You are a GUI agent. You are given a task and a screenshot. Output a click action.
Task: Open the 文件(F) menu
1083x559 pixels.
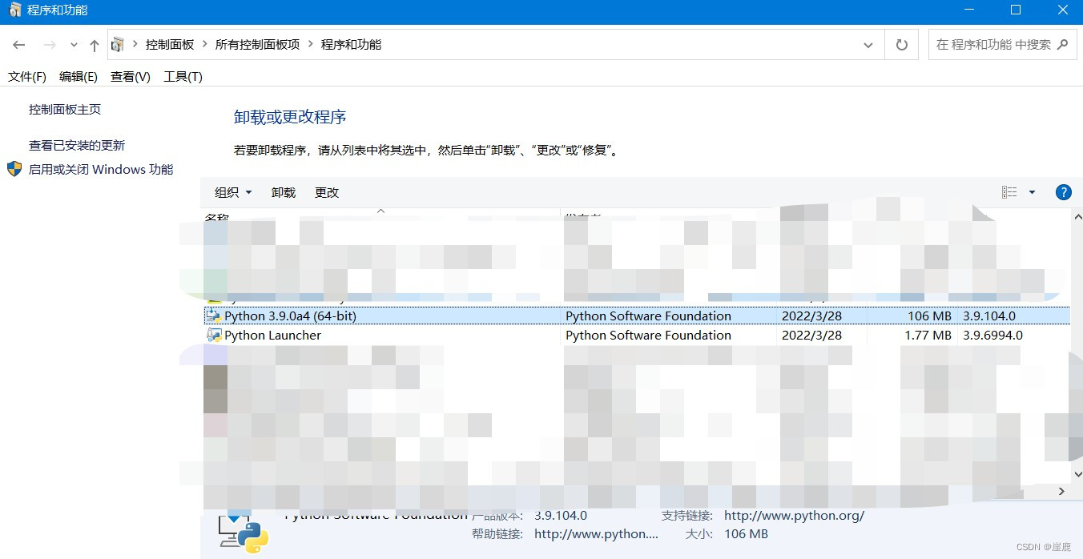[x=27, y=77]
